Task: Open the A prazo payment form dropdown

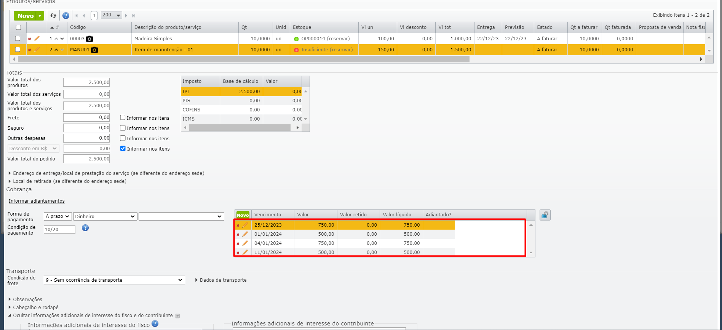Action: coord(57,216)
